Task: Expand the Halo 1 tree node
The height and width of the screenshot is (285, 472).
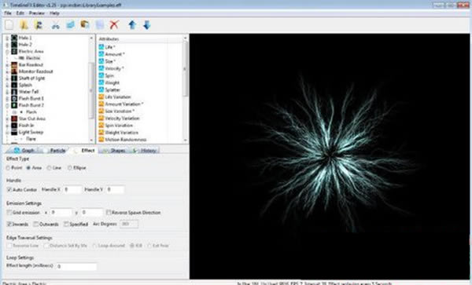Action: click(7, 38)
